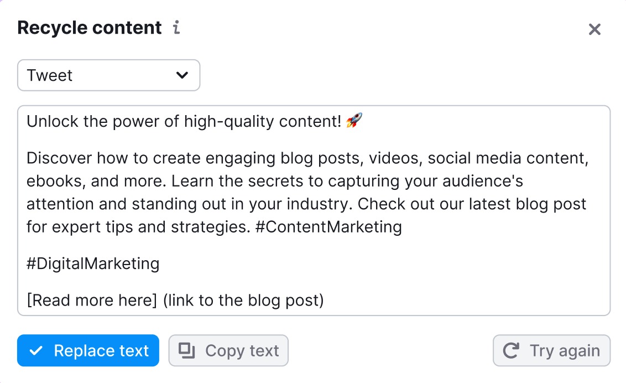Click the '(link to the blog post)' placeholder text
626x383 pixels.
point(243,300)
